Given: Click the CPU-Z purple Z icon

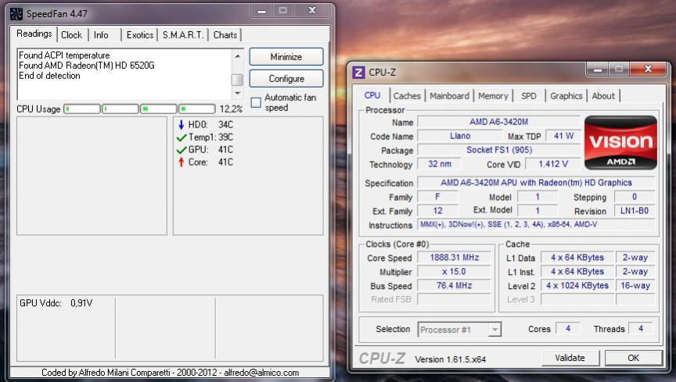Looking at the screenshot, I should point(359,73).
